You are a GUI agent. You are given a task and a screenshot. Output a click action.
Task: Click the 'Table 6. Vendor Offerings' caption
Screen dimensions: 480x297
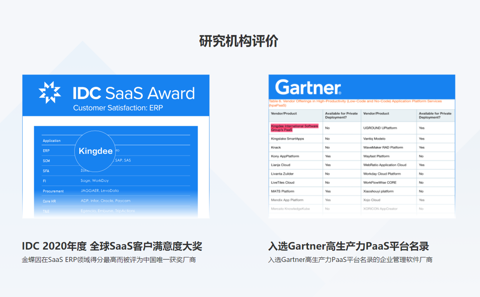pos(355,103)
